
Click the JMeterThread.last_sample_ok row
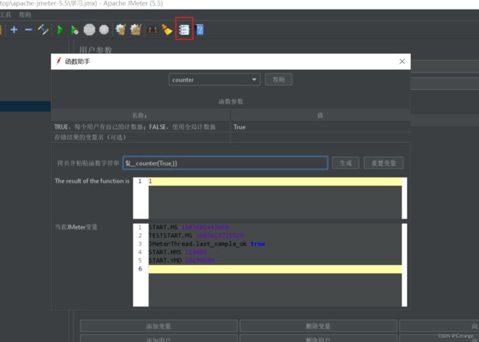[x=275, y=244]
